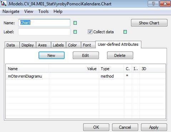Click the Cancel button
The height and width of the screenshot is (132, 171).
click(x=125, y=127)
